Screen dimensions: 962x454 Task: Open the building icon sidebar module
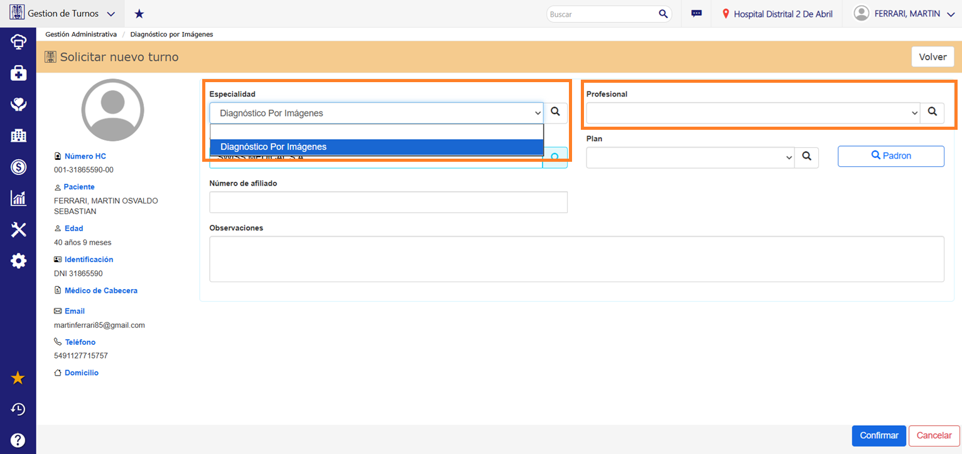click(18, 135)
